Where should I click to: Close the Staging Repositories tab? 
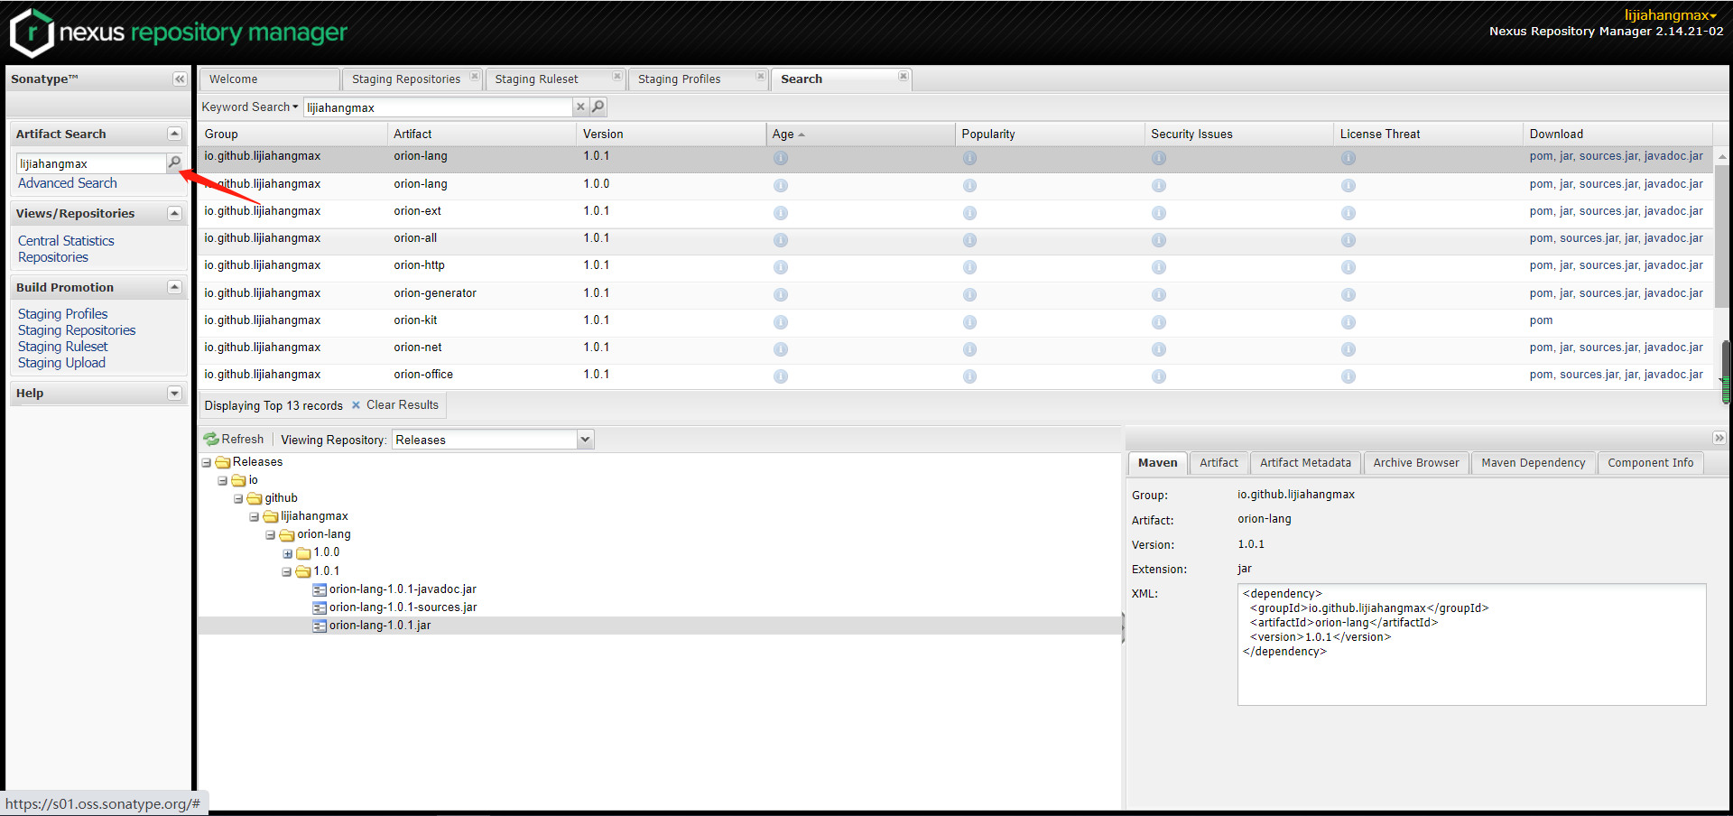[475, 77]
